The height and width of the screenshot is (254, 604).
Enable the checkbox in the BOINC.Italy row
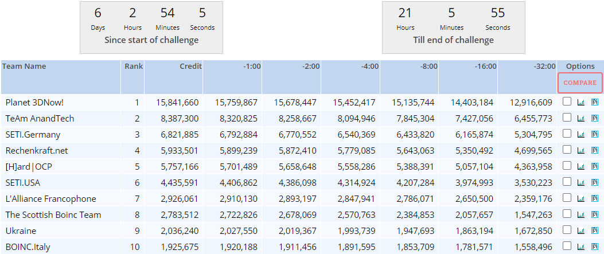coord(567,247)
